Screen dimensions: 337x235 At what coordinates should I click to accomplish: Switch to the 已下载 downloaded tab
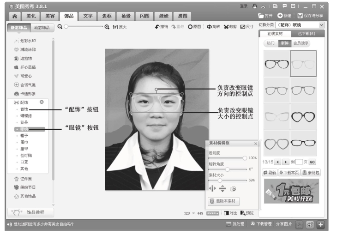coord(307,34)
